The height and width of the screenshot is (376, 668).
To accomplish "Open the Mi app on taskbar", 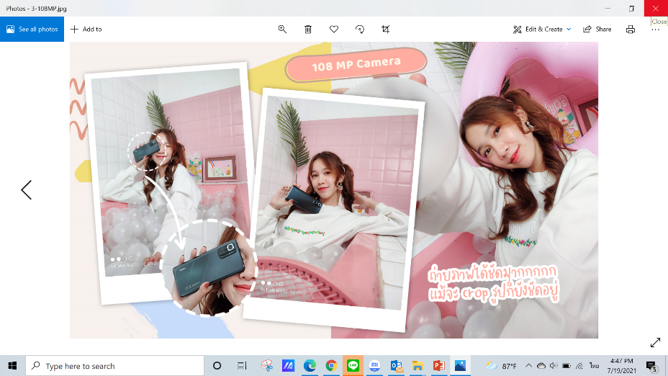I will (374, 365).
